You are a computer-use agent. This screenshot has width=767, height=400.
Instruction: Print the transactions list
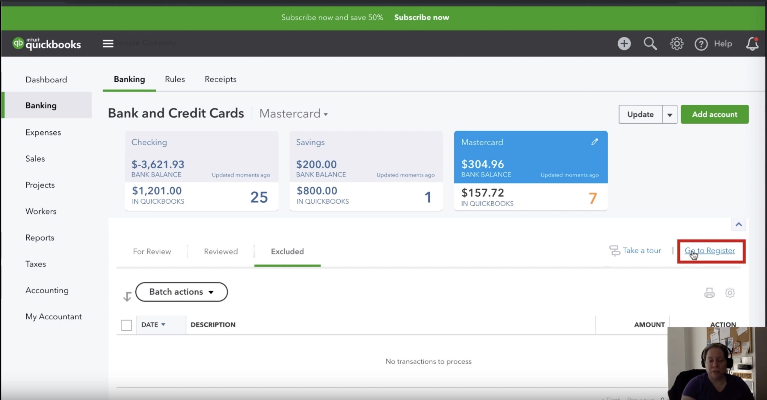(709, 293)
